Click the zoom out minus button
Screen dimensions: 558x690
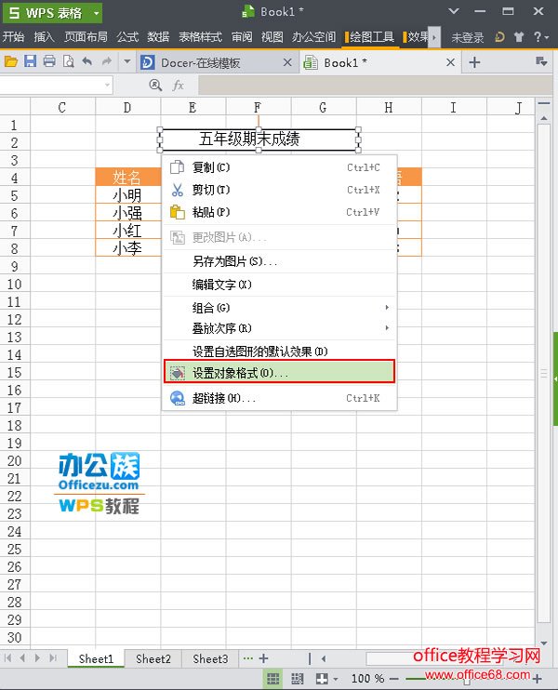pyautogui.click(x=394, y=679)
